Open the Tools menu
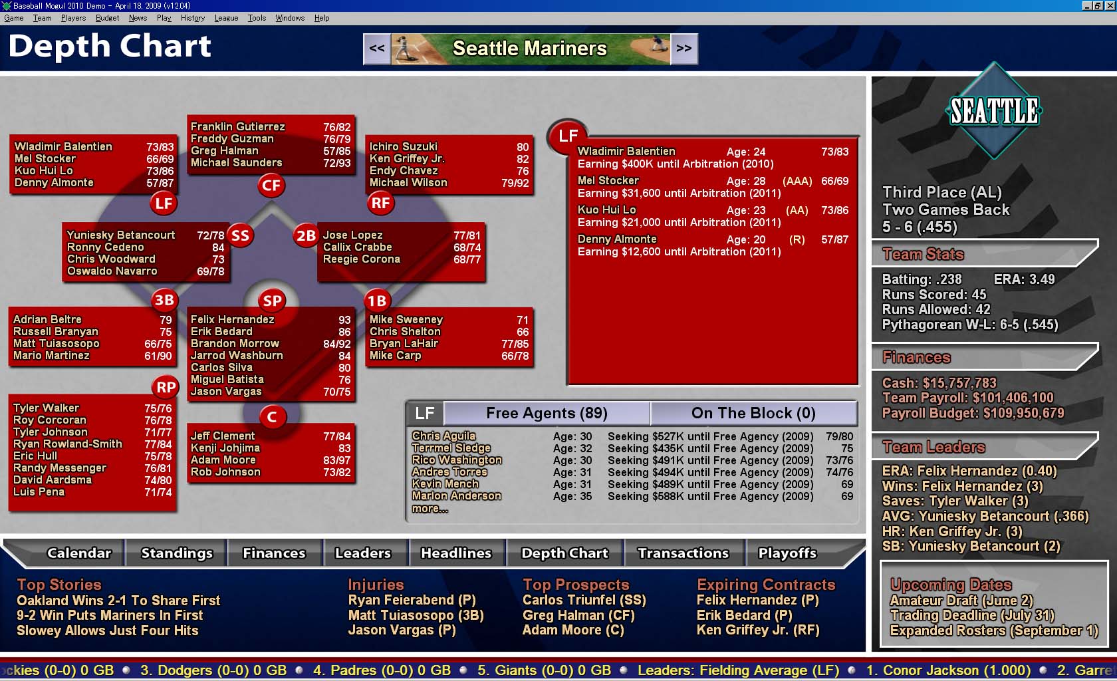Screen dimensions: 1117x681 257,18
